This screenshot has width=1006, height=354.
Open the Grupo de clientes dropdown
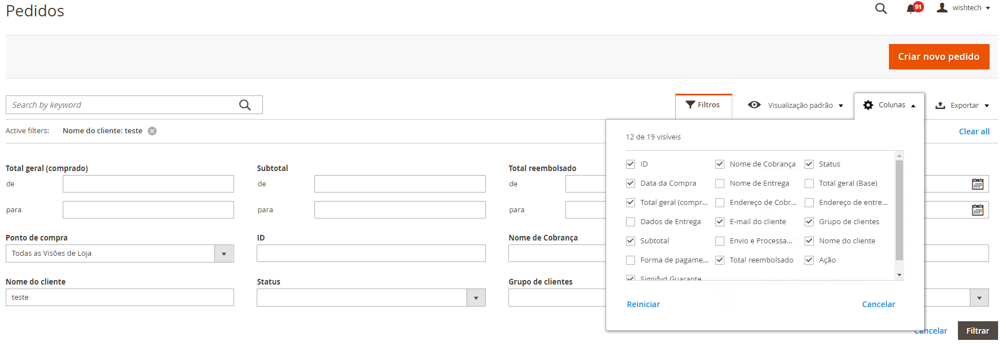(x=557, y=298)
